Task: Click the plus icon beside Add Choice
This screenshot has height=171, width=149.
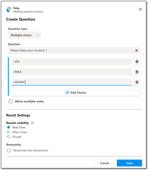Action: click(67, 92)
